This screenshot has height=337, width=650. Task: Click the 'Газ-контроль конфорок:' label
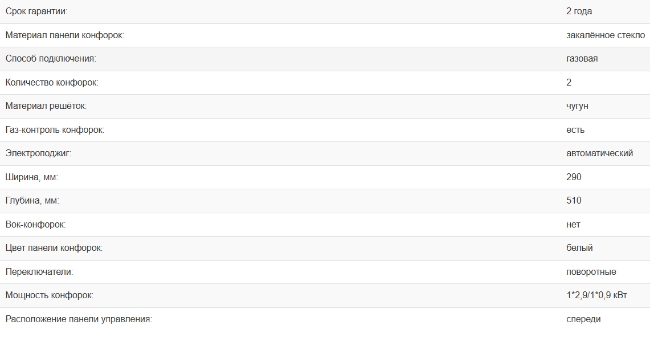(x=55, y=130)
